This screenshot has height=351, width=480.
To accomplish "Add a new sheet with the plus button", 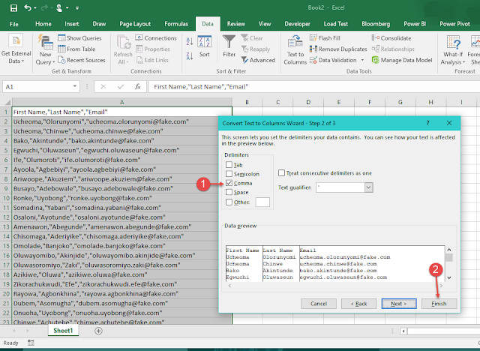I will coord(98,331).
